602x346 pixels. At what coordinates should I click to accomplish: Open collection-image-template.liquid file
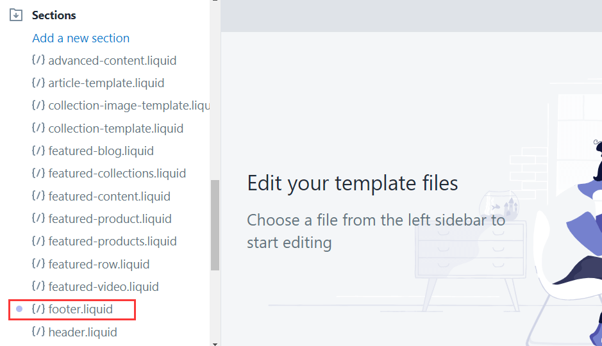[121, 106]
